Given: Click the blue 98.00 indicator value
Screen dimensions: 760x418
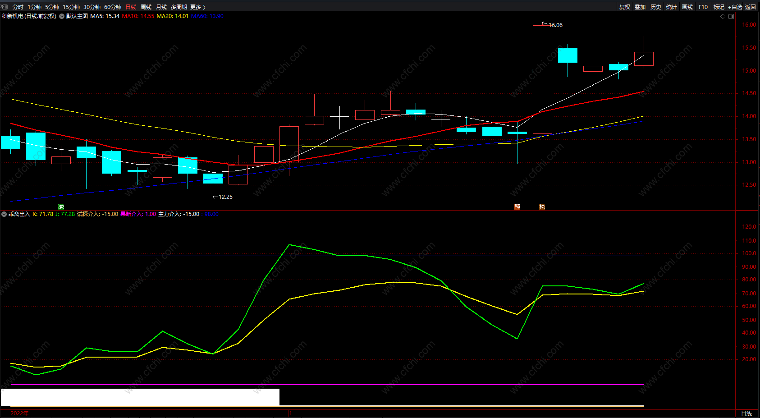Looking at the screenshot, I should point(211,214).
